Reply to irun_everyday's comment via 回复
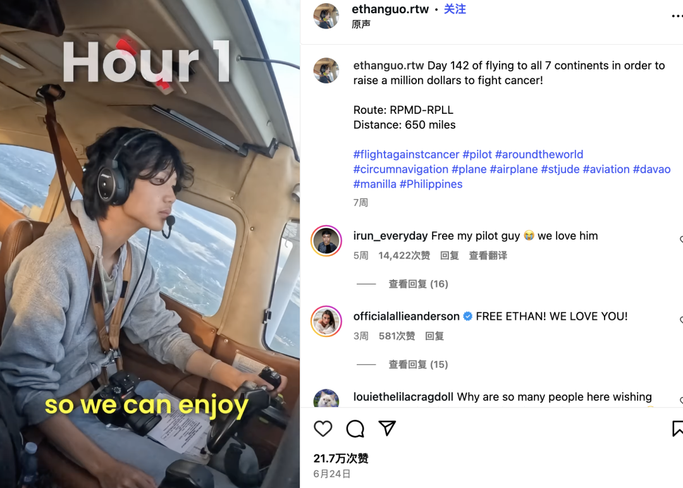Viewport: 683px width, 488px height. (449, 255)
